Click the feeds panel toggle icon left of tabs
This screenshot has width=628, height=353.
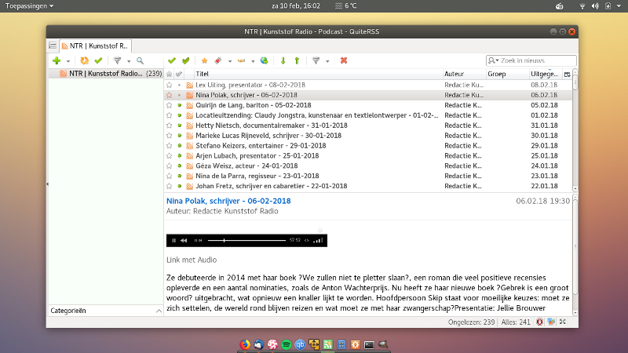pos(53,45)
